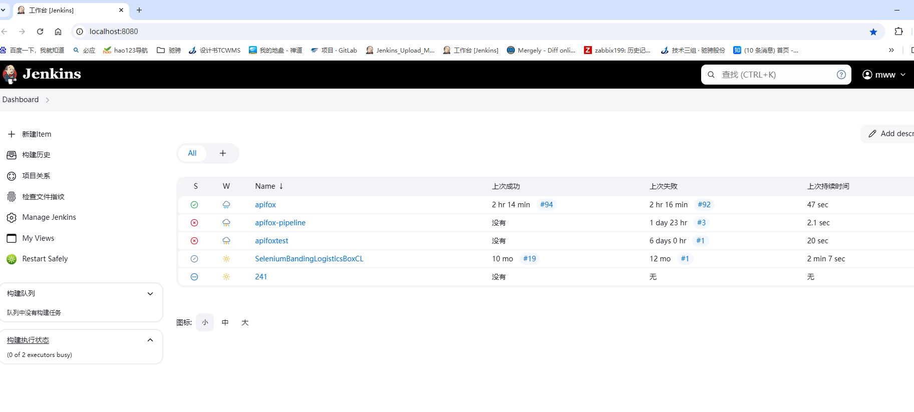Open build #3 of apifox-pipeline
914x412 pixels.
tap(701, 223)
